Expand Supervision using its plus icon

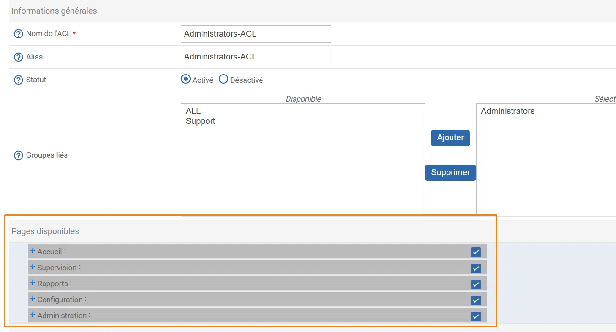[x=32, y=267]
